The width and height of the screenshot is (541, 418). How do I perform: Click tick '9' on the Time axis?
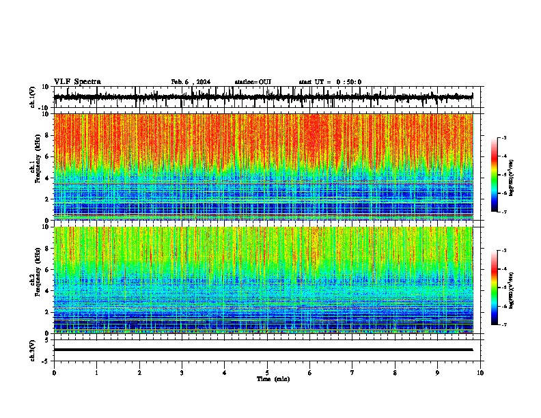pyautogui.click(x=437, y=373)
